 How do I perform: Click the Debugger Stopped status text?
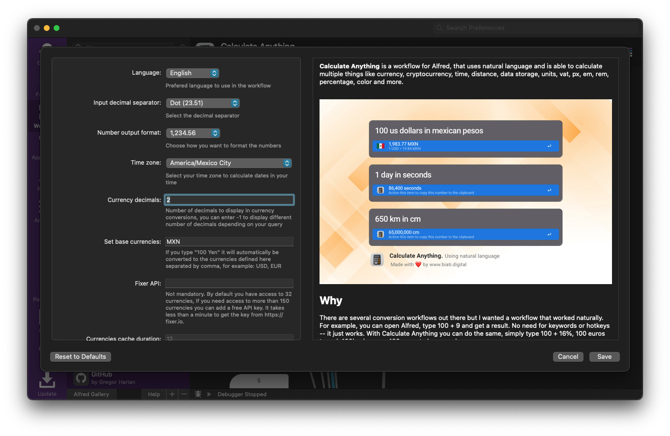[x=242, y=394]
